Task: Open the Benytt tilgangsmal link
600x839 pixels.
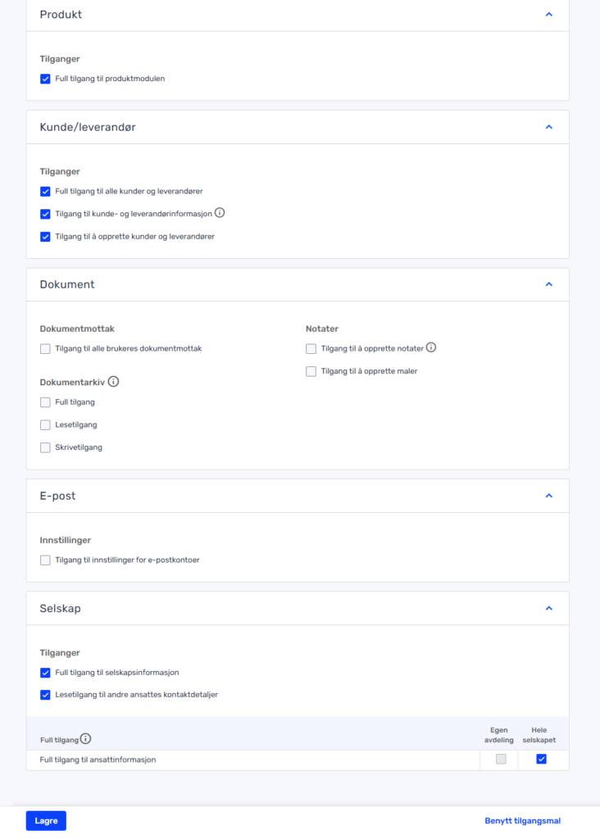Action: pyautogui.click(x=522, y=821)
